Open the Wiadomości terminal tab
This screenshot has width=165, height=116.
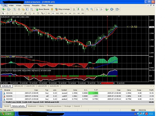(32, 106)
